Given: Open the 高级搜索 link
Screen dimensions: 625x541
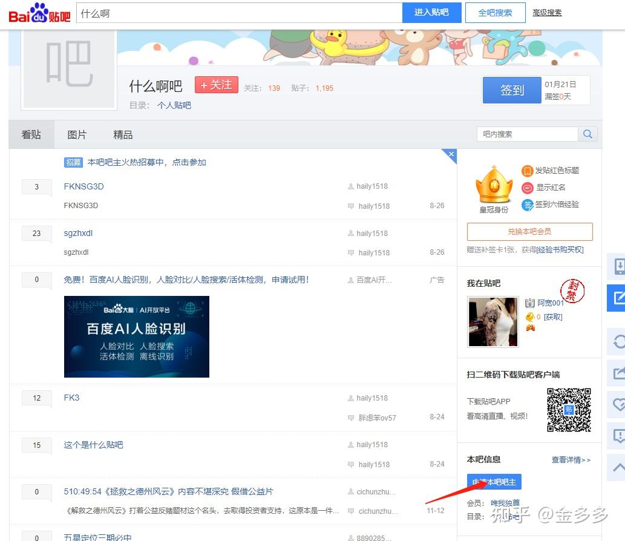Looking at the screenshot, I should tap(547, 13).
